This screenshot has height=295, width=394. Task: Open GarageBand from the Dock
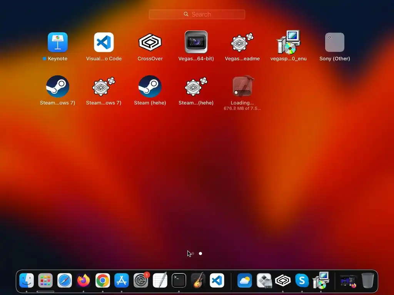[x=198, y=280]
